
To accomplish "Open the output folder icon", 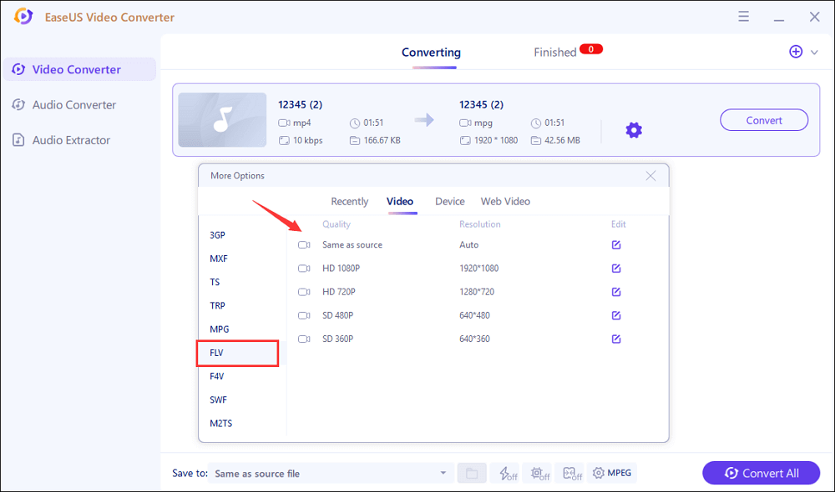I will tap(472, 474).
